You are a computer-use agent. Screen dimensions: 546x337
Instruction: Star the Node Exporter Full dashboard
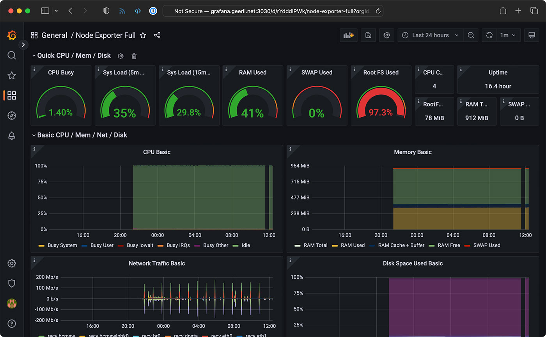point(143,35)
